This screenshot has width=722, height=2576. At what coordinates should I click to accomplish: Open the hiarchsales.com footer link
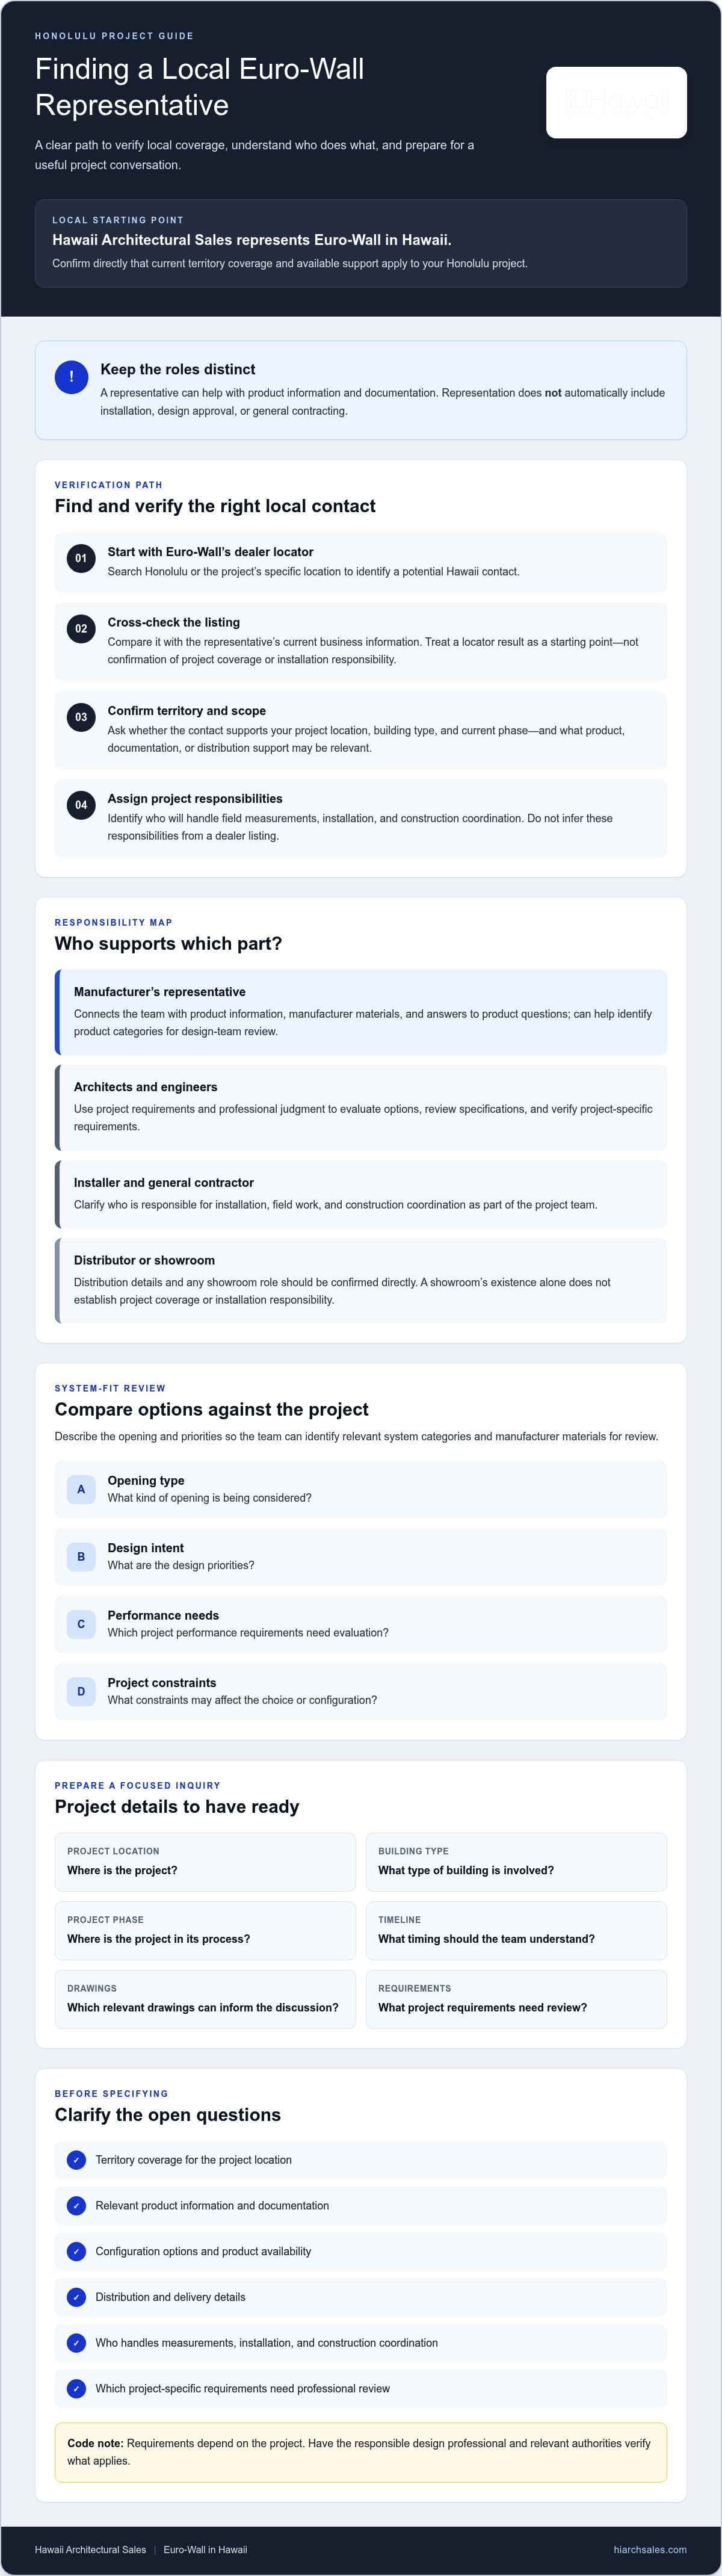pos(650,2549)
